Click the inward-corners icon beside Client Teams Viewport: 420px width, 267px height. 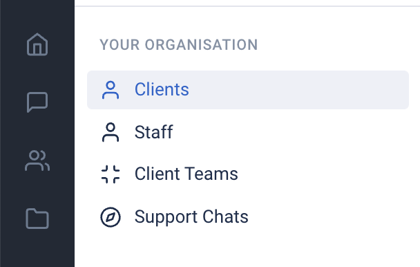point(111,174)
